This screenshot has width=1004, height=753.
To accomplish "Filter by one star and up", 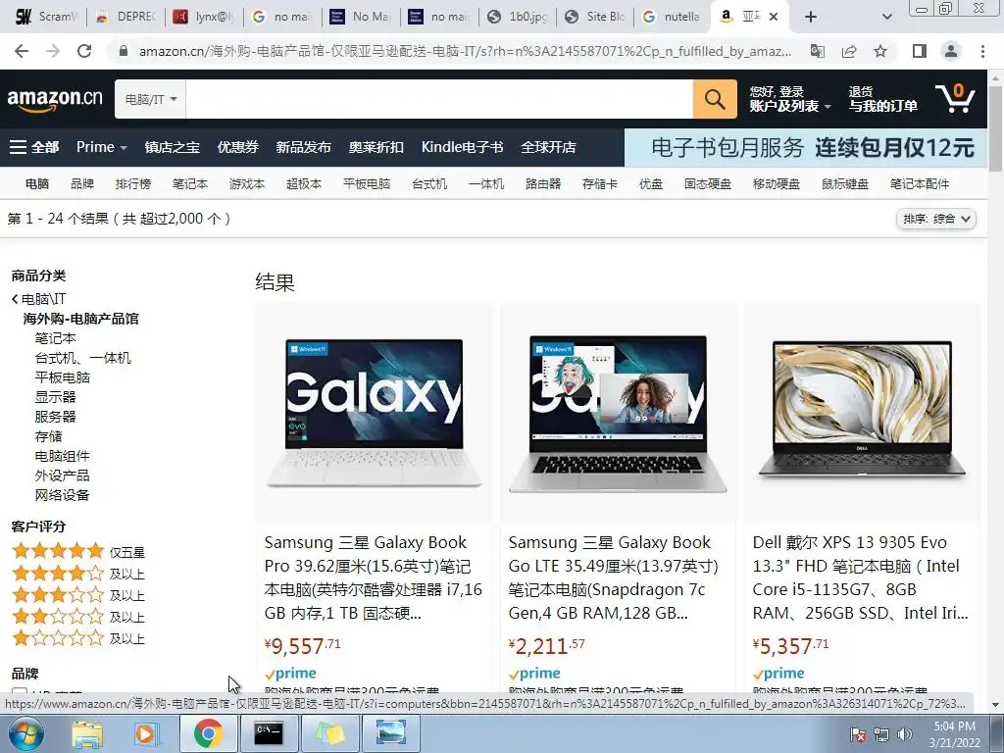I will [78, 638].
